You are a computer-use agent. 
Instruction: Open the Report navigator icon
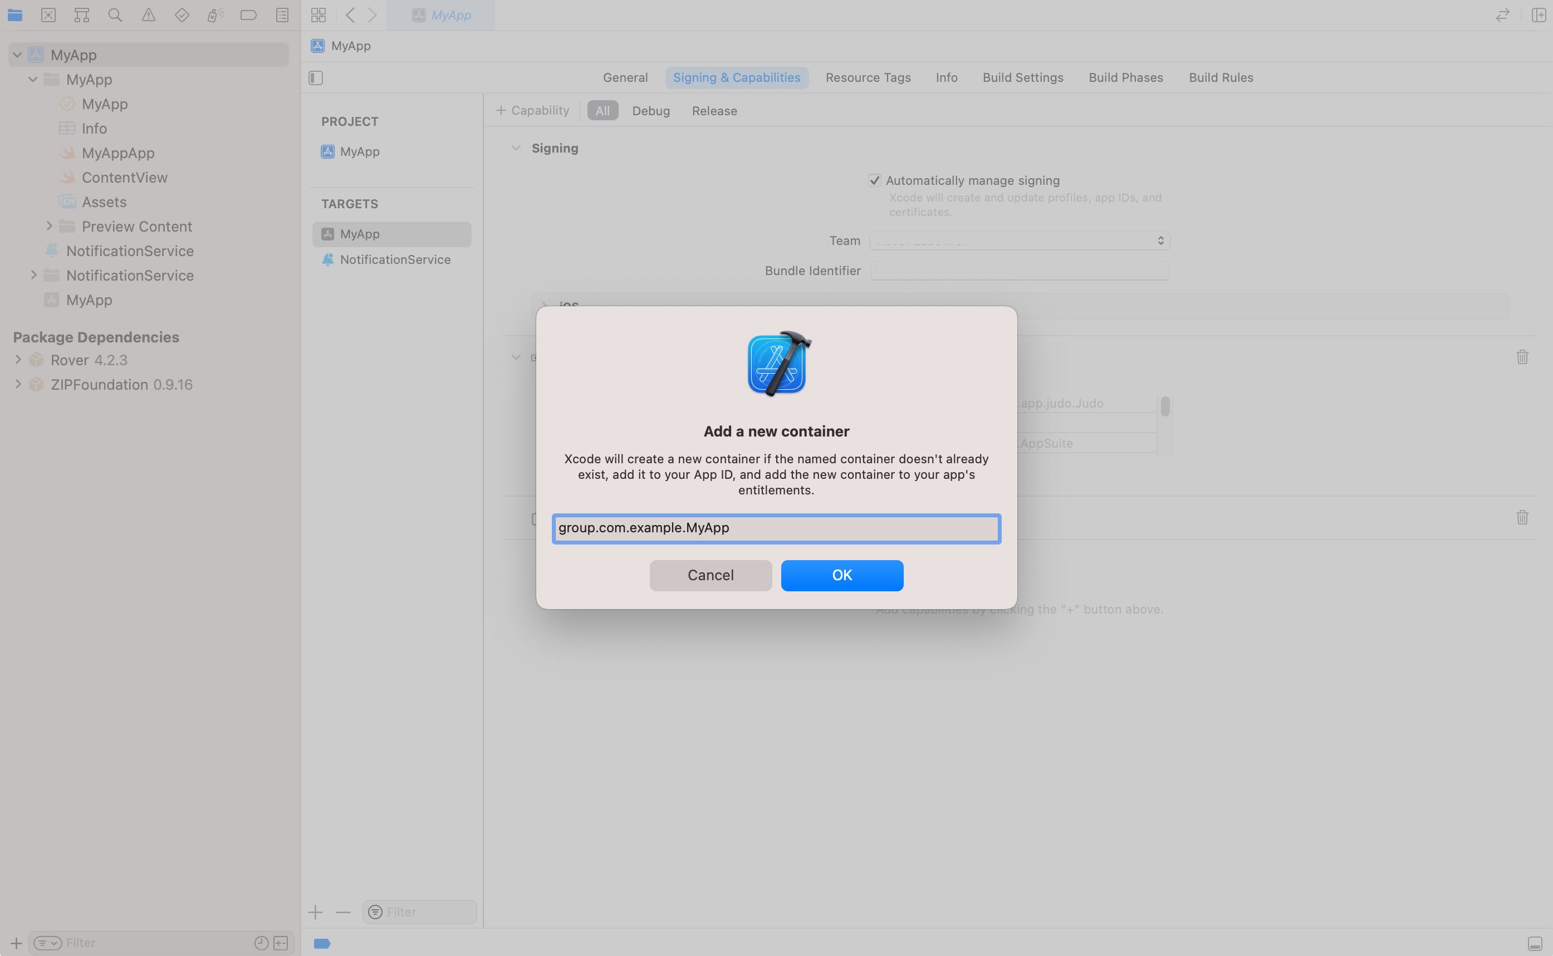(x=282, y=14)
